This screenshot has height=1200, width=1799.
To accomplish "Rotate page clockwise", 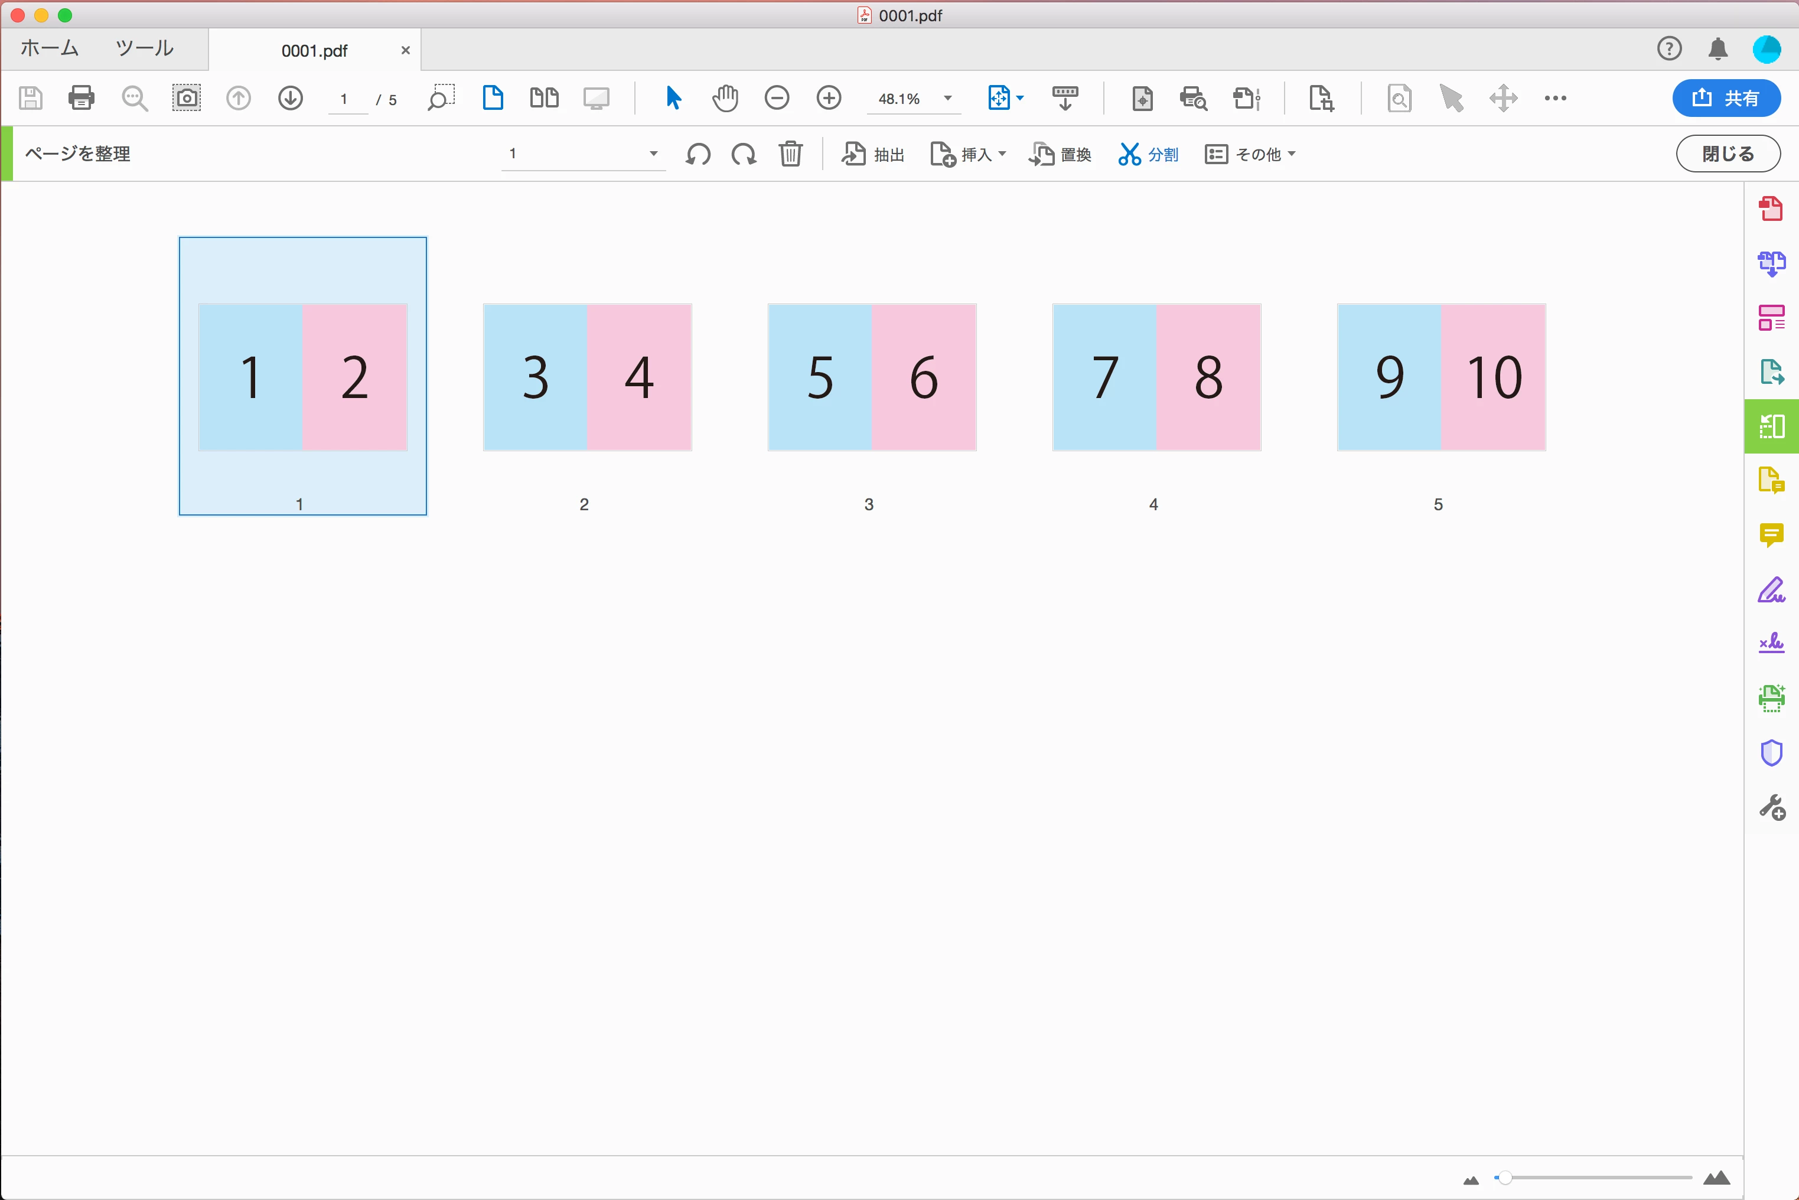I will click(744, 154).
